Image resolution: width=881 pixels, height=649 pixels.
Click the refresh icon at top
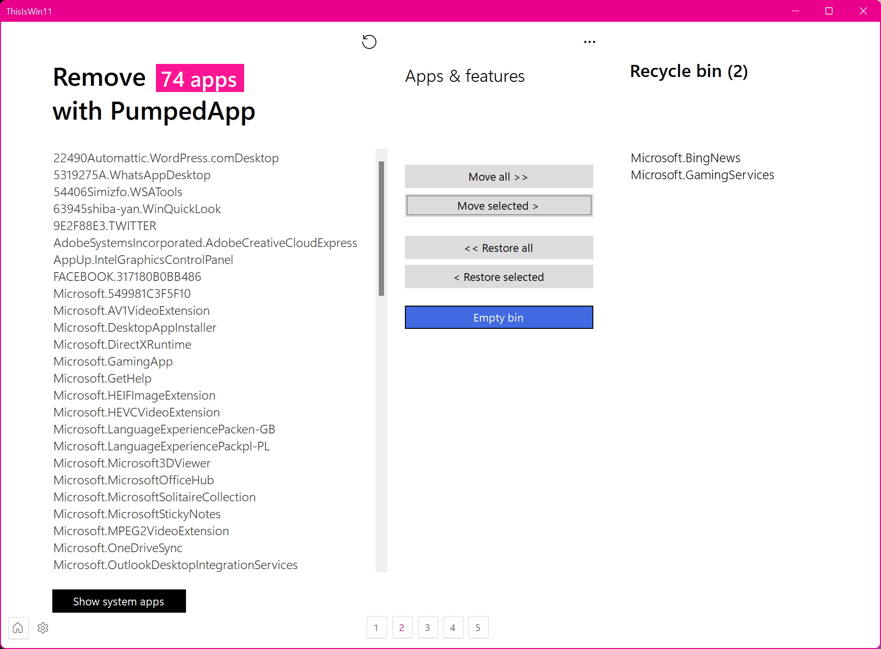coord(369,42)
